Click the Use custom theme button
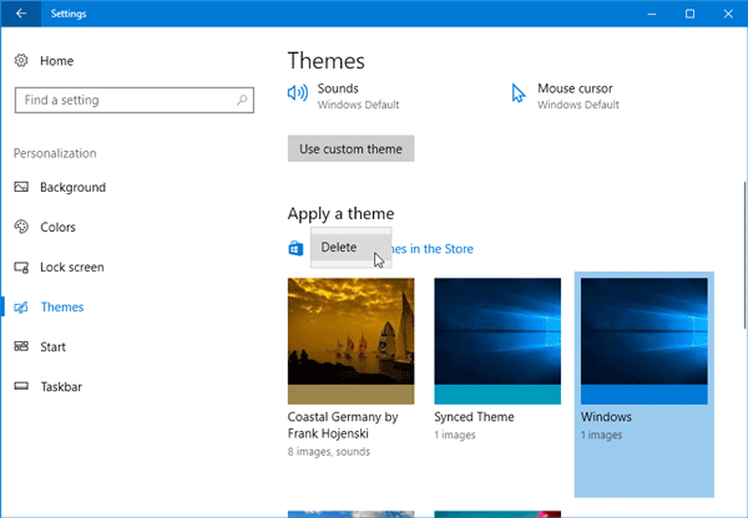748x518 pixels. pyautogui.click(x=351, y=149)
